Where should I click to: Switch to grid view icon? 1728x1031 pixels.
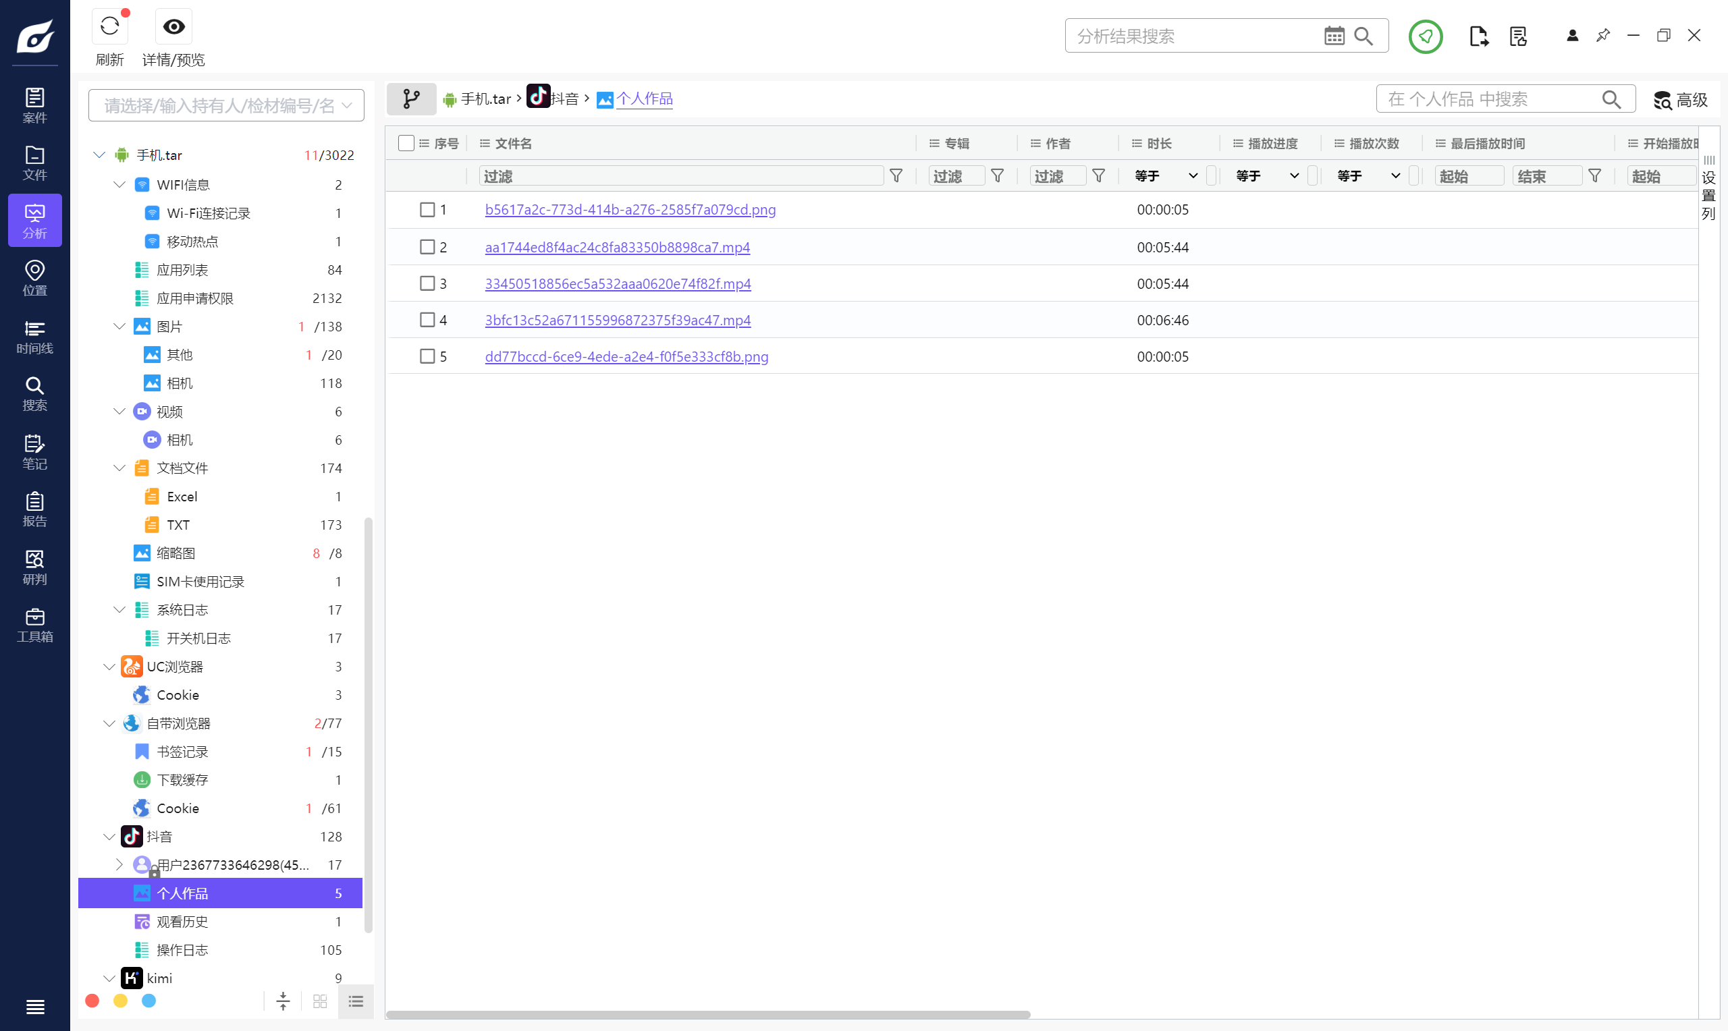(x=320, y=1001)
